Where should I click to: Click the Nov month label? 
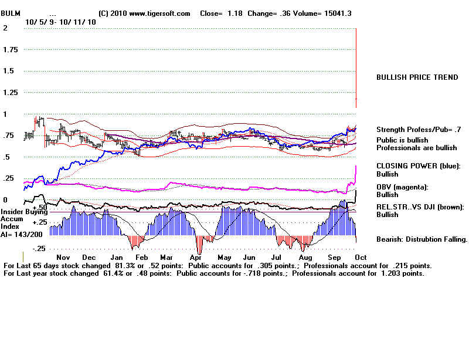coord(63,258)
